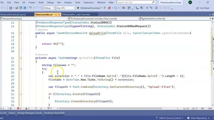This screenshot has width=214, height=120.
Task: Start debugging with green play FileUploadDownload
Action: pyautogui.click(x=89, y=8)
